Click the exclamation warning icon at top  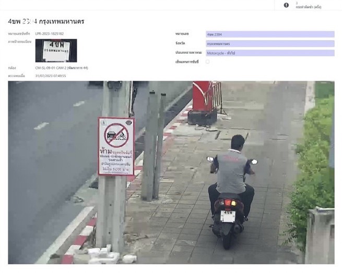(x=286, y=5)
